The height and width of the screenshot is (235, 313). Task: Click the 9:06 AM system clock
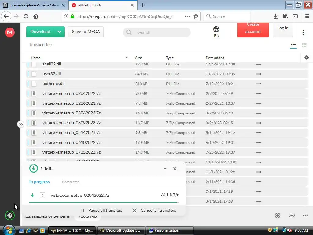(301, 230)
